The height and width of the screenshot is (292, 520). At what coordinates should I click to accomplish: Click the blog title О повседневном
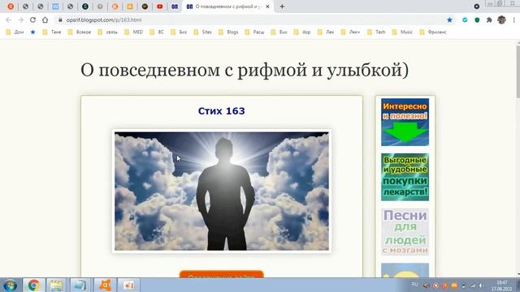pyautogui.click(x=245, y=70)
